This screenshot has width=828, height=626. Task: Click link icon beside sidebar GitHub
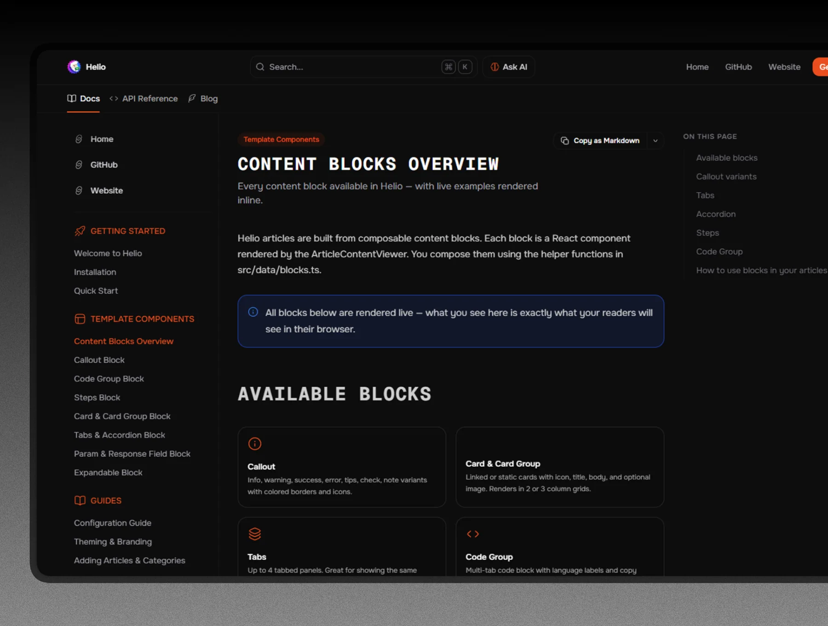[79, 165]
